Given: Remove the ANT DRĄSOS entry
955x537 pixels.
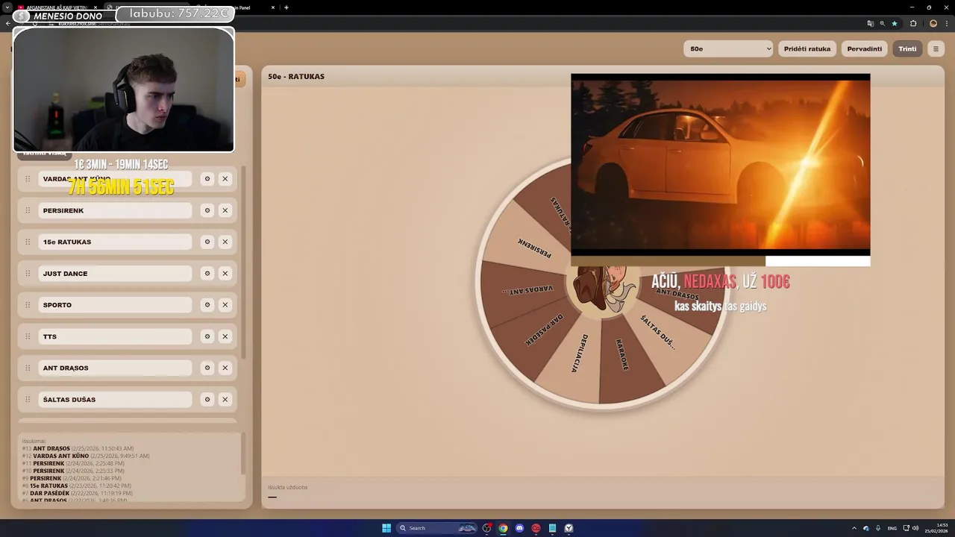Looking at the screenshot, I should 225,368.
